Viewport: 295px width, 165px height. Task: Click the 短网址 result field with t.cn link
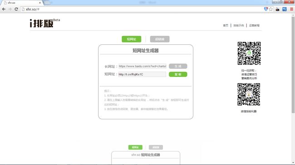coord(142,74)
